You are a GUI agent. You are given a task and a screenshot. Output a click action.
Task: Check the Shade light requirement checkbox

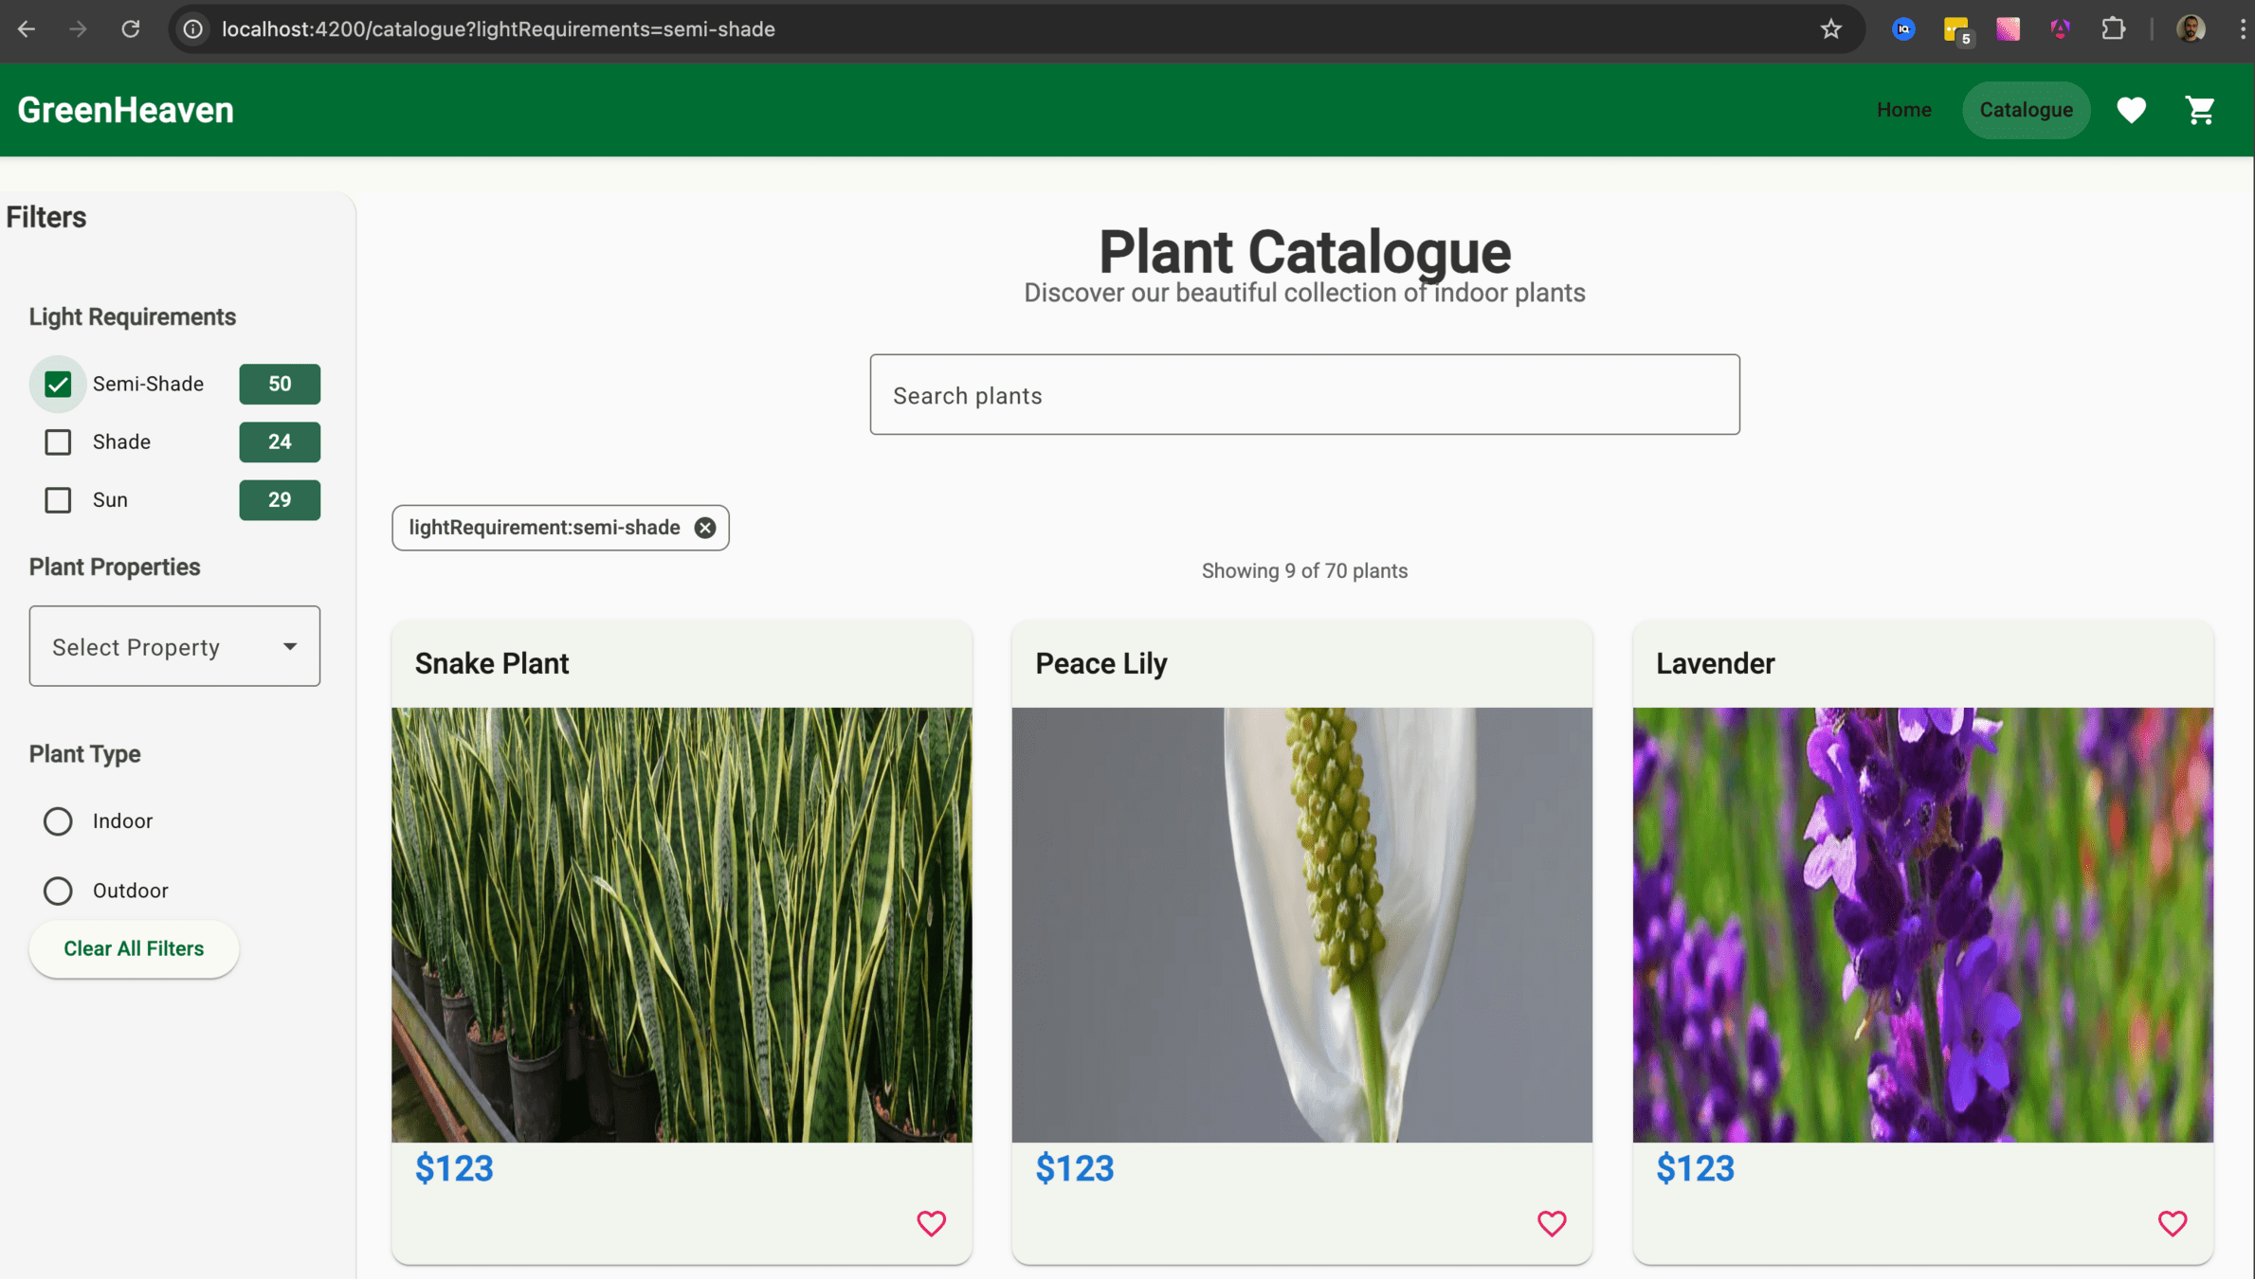(x=58, y=441)
